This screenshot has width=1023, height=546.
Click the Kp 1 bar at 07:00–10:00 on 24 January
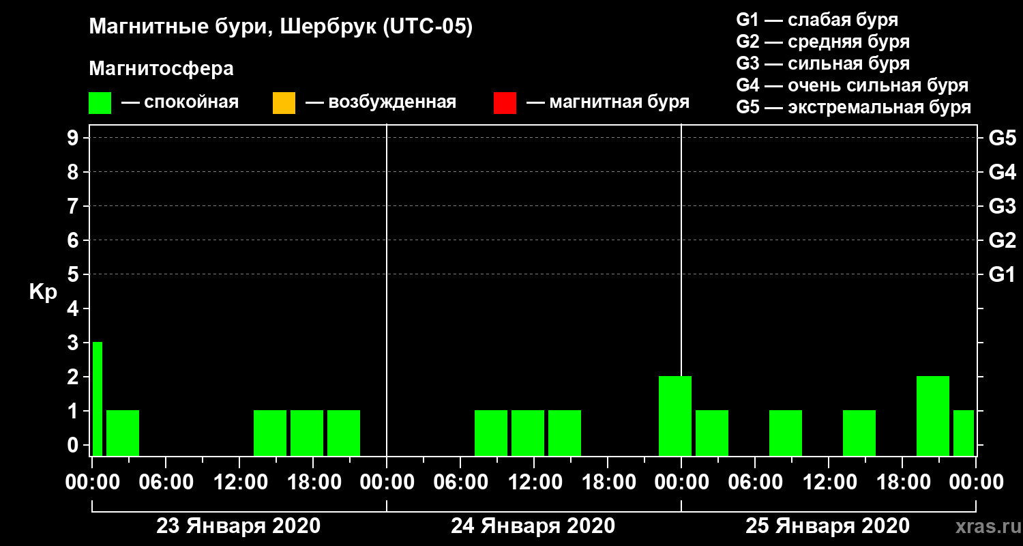491,433
